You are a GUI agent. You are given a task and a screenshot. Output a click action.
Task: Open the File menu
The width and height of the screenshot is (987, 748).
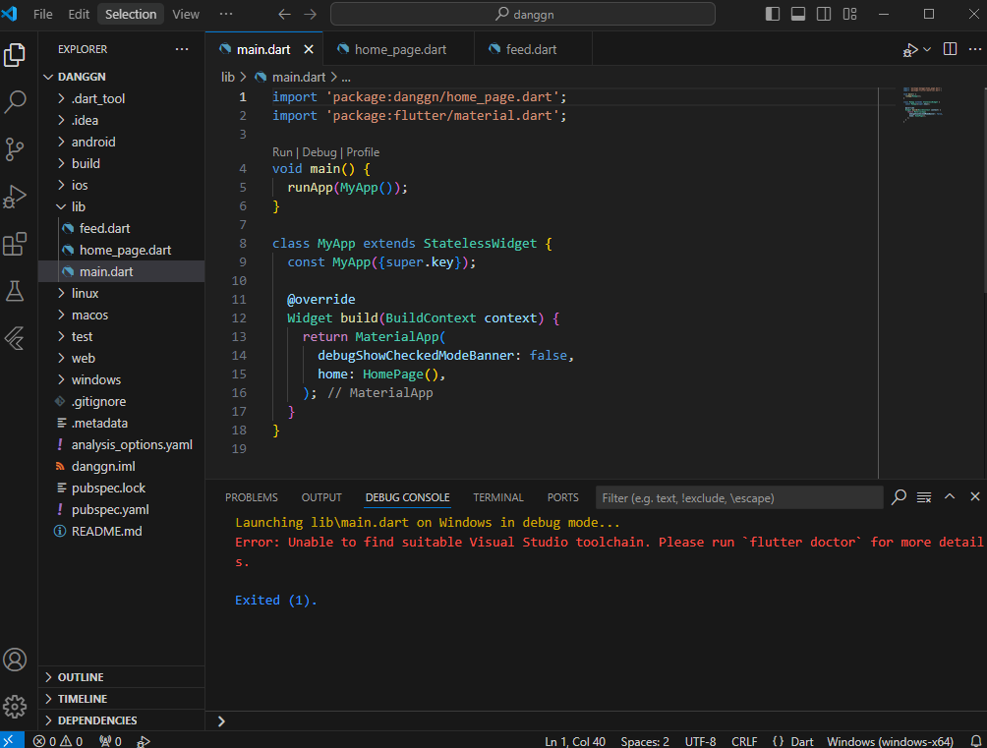(x=43, y=14)
